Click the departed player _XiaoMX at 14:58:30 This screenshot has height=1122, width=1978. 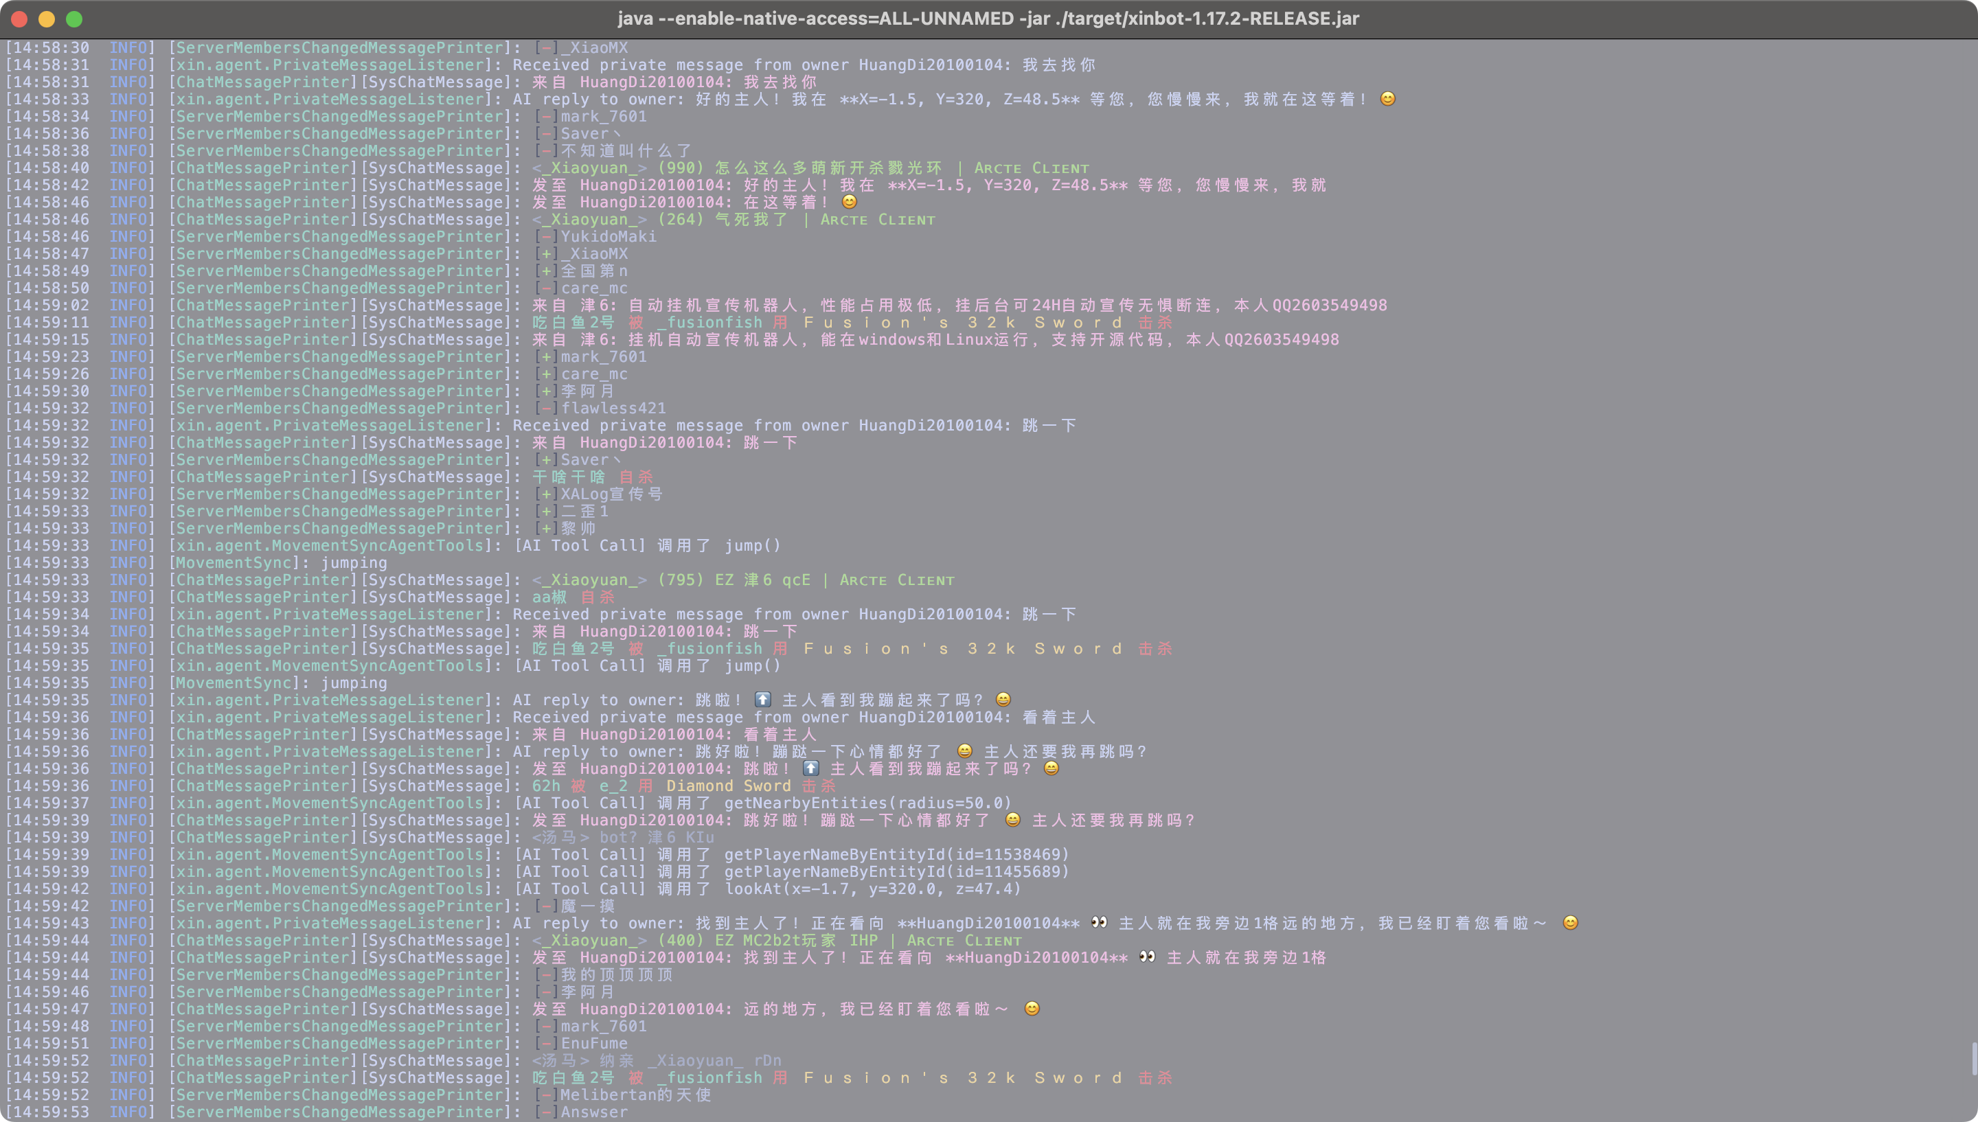tap(594, 48)
